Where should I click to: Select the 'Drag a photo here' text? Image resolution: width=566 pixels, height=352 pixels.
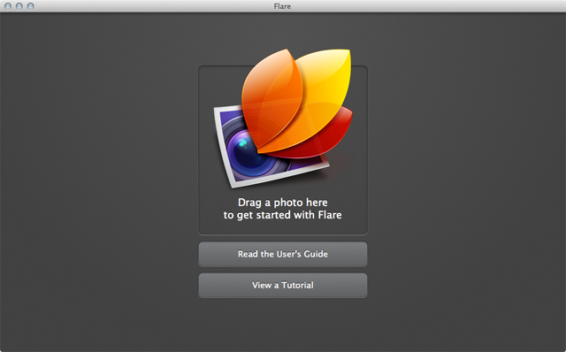(x=283, y=203)
